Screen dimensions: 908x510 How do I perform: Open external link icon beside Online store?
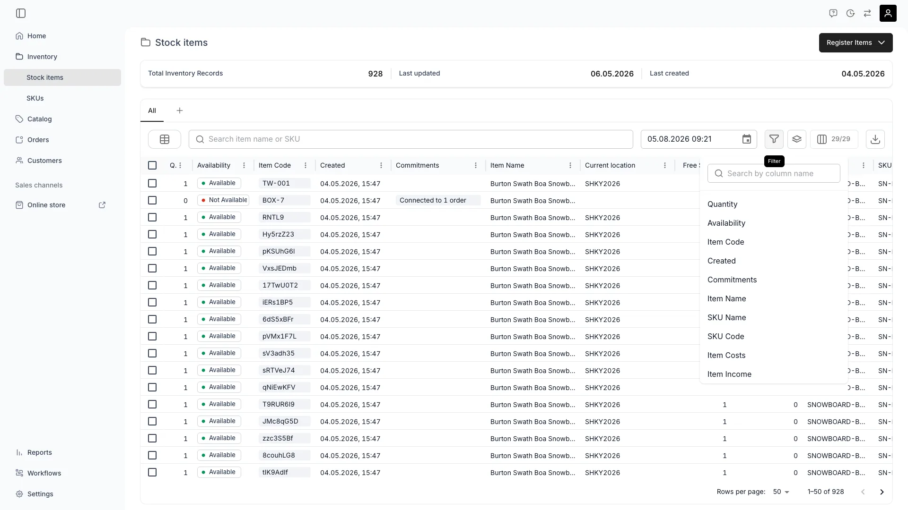(x=102, y=205)
